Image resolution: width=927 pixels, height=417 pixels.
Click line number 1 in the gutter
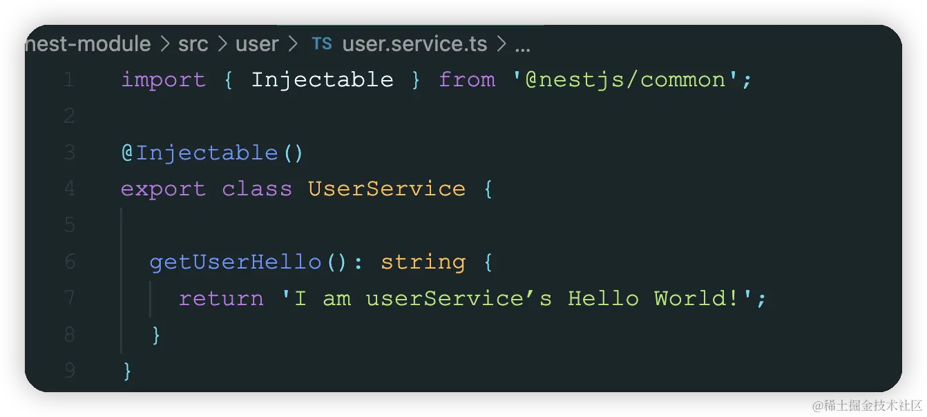point(68,80)
